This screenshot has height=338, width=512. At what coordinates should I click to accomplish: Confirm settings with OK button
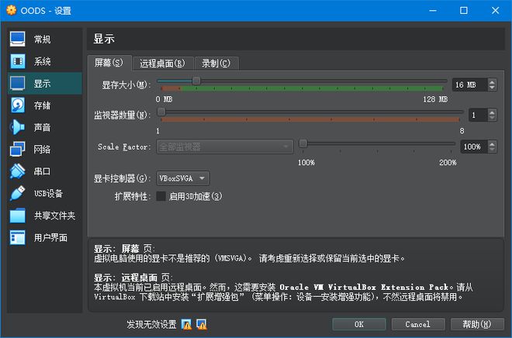[359, 324]
